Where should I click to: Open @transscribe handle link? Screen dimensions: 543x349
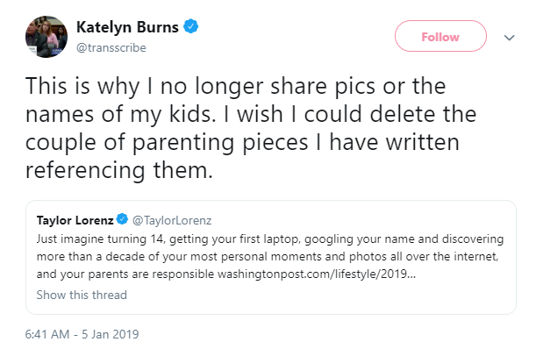pos(111,47)
